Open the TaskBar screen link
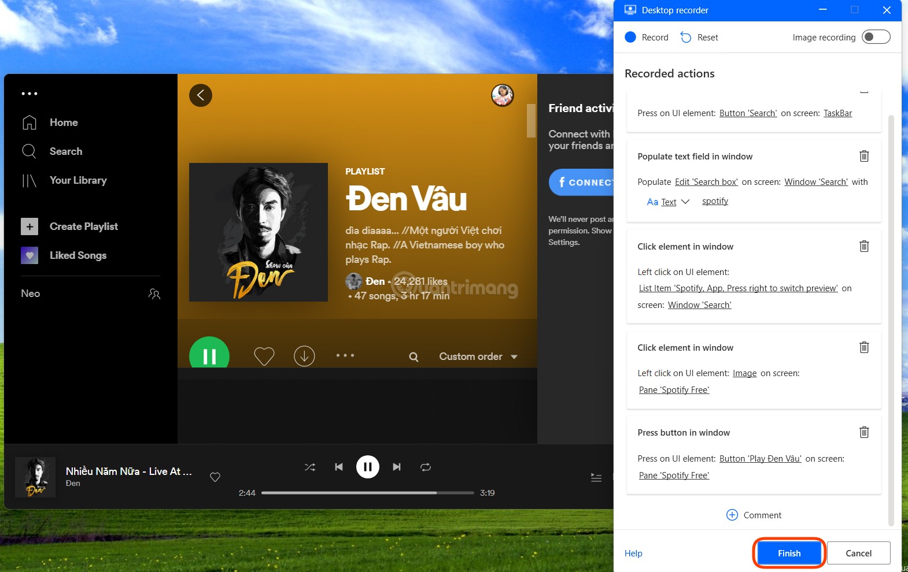The image size is (908, 572). coord(837,113)
